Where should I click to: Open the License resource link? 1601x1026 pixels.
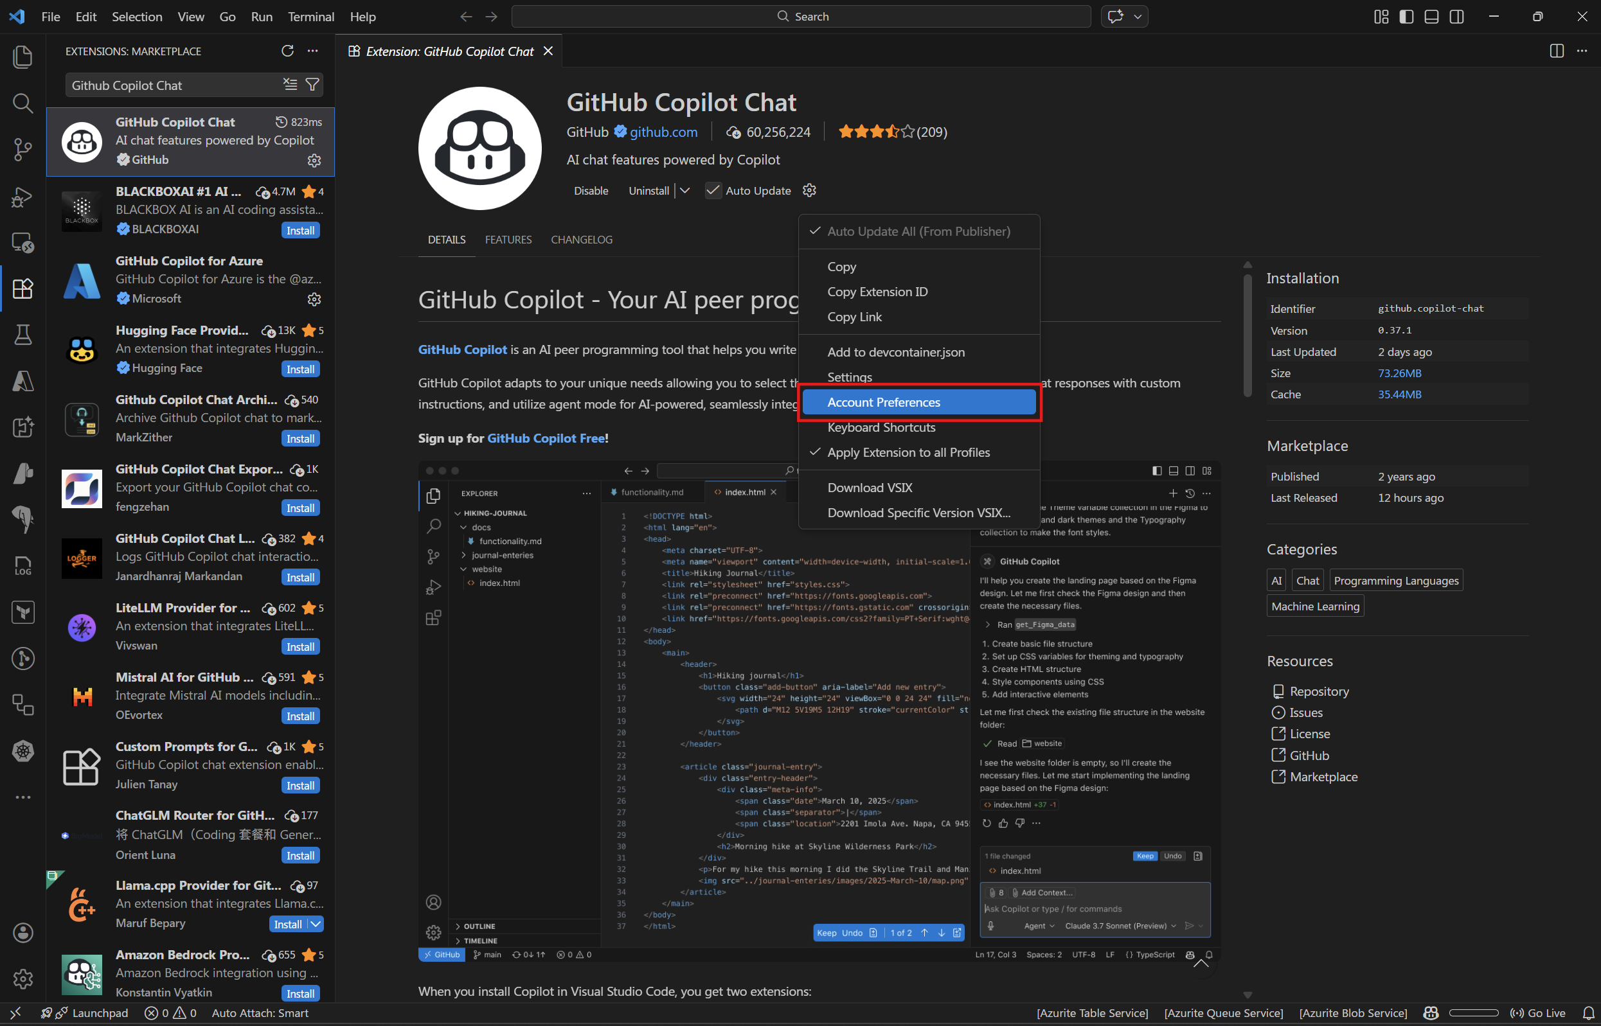click(1309, 734)
